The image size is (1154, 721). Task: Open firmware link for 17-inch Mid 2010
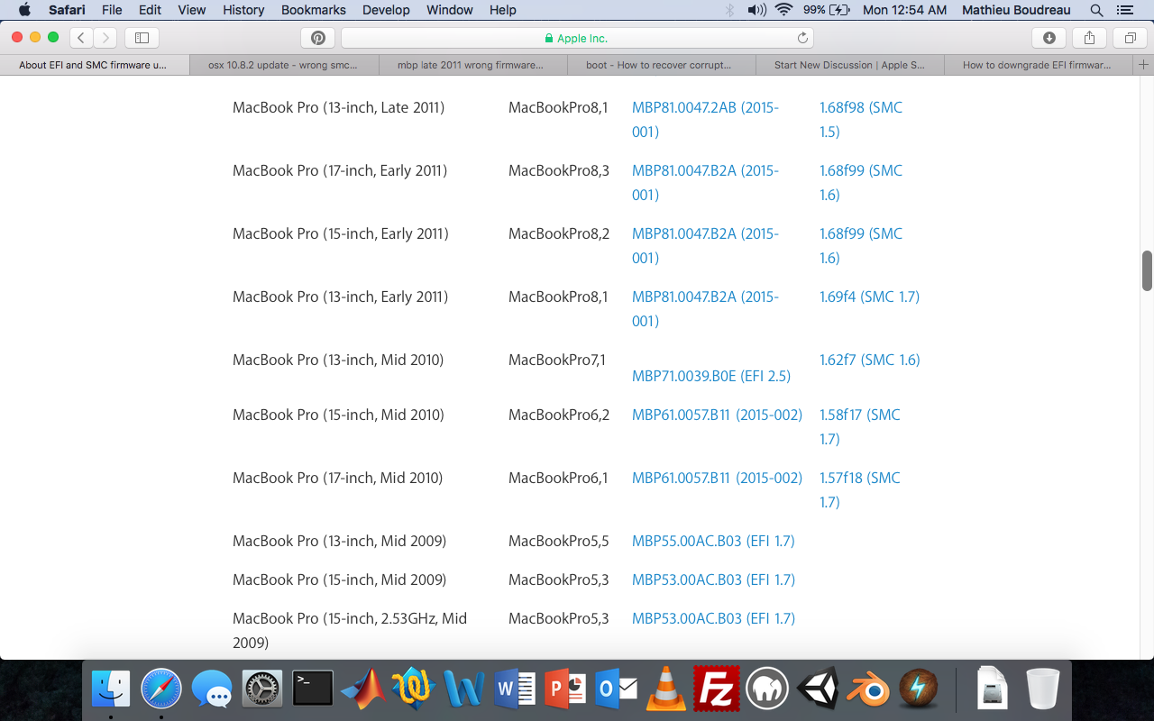[x=717, y=478]
